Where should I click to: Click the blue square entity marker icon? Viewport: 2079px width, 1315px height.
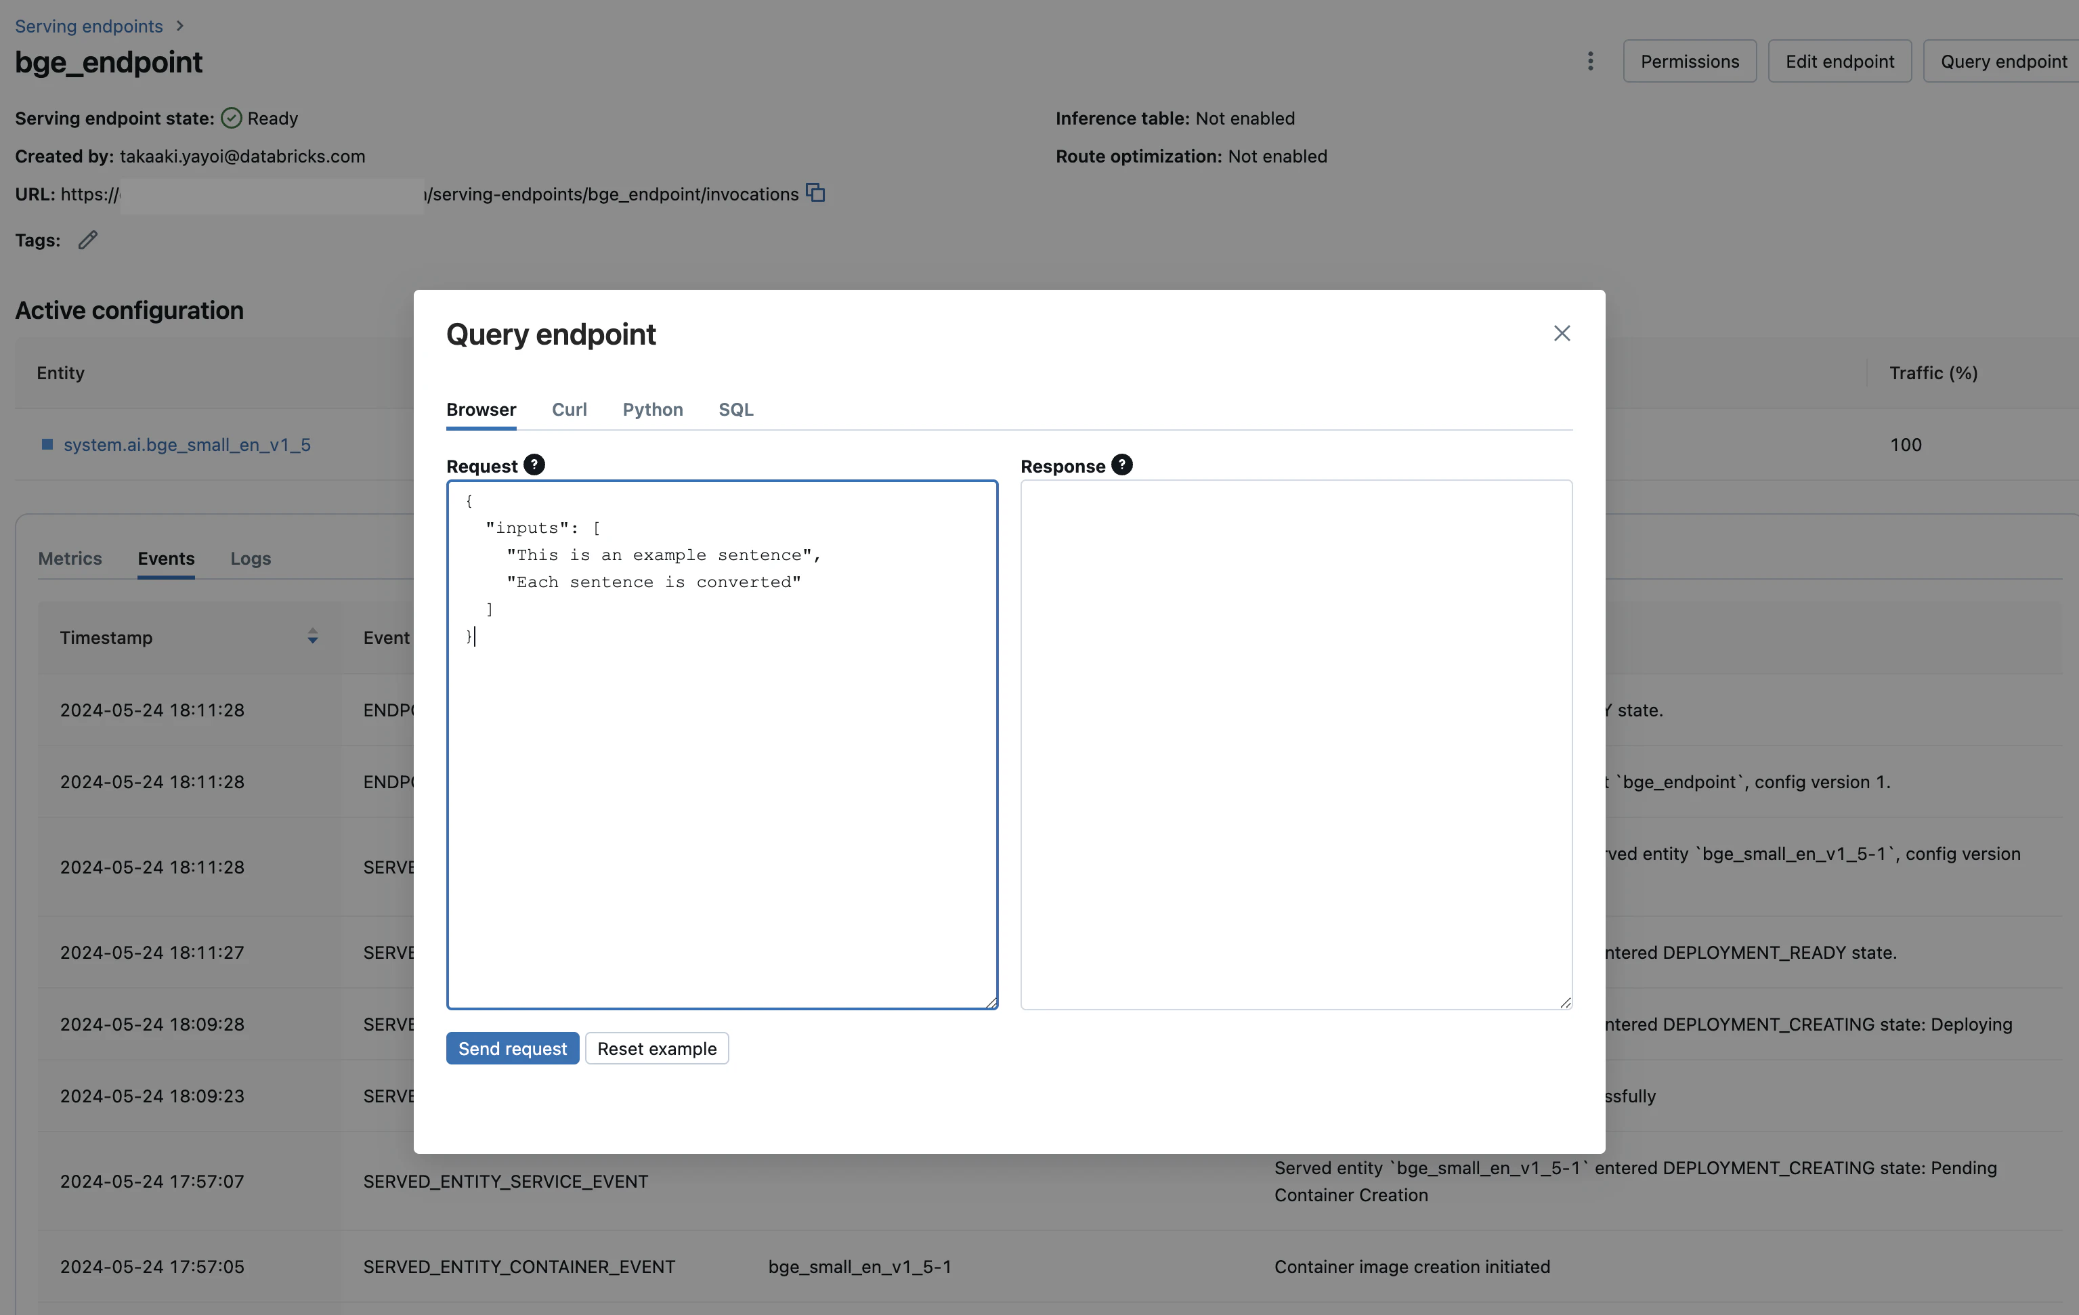(47, 445)
